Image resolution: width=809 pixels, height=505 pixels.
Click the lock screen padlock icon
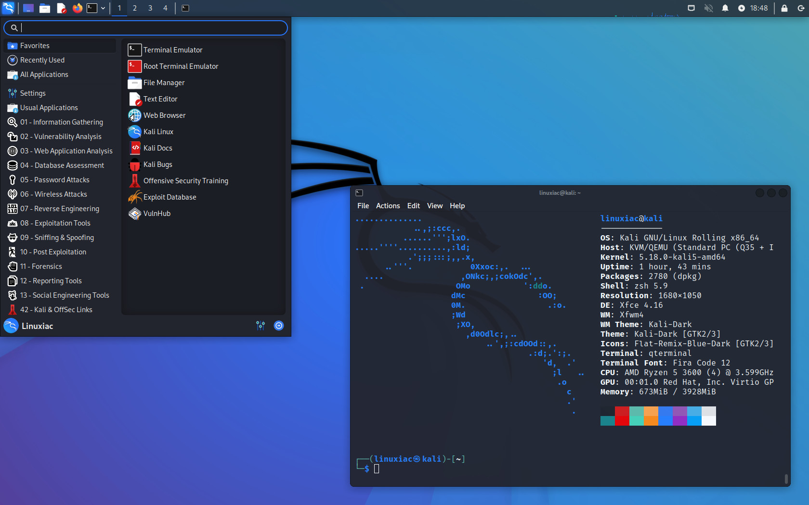(784, 8)
